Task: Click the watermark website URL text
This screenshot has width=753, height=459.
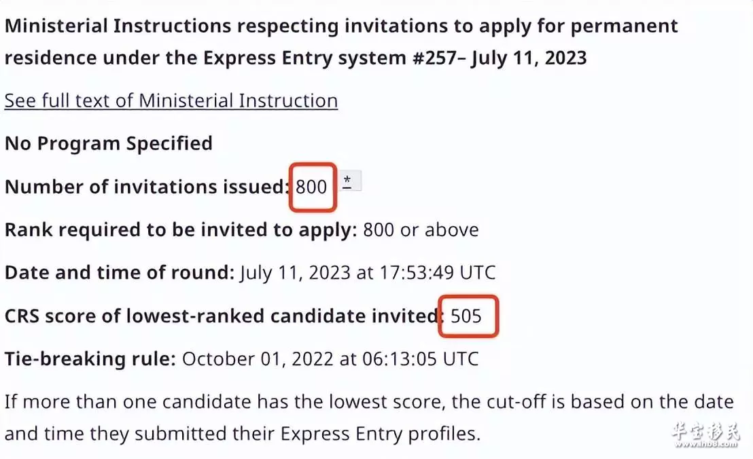Action: tap(706, 443)
